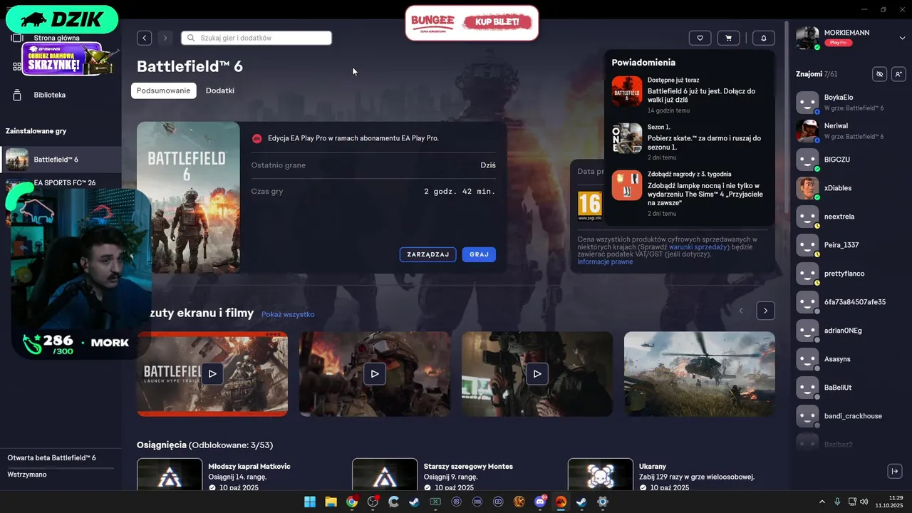
Task: Open the Battlefield 6 available-now notification
Action: pos(689,95)
